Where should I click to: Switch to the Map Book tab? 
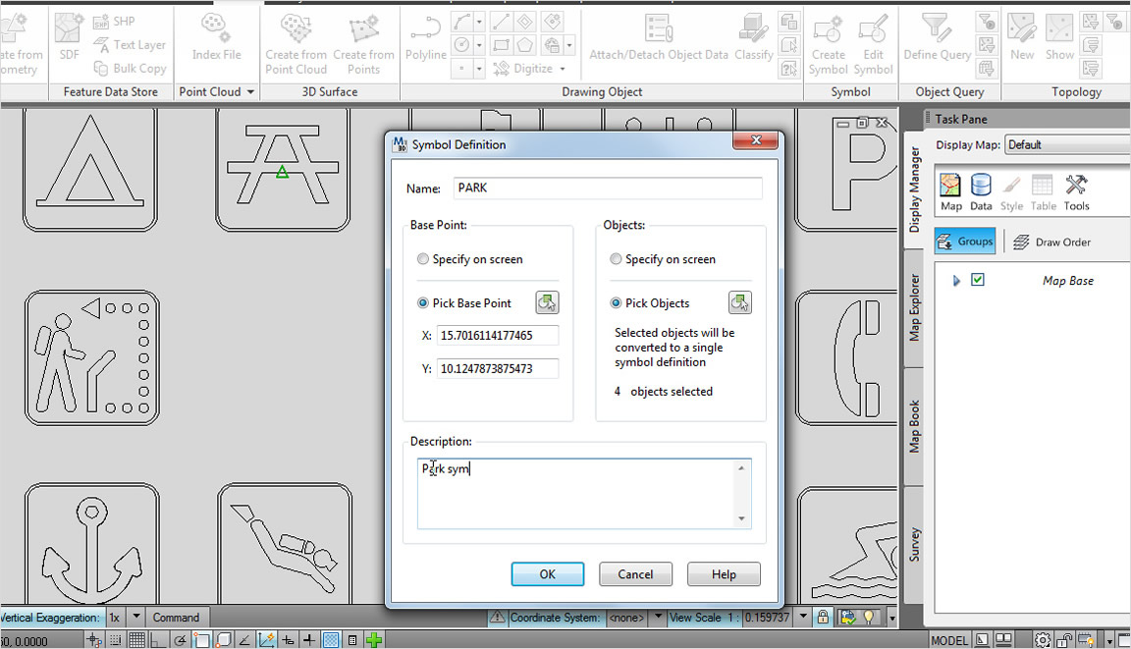click(915, 426)
